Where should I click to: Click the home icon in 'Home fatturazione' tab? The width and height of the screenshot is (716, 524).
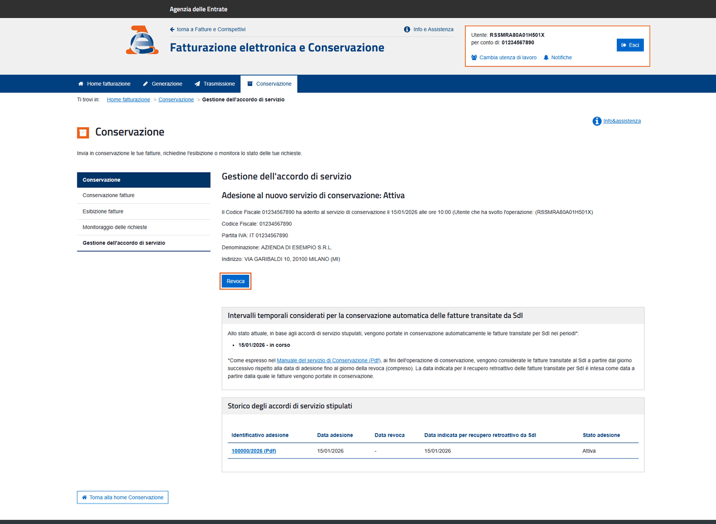(81, 84)
